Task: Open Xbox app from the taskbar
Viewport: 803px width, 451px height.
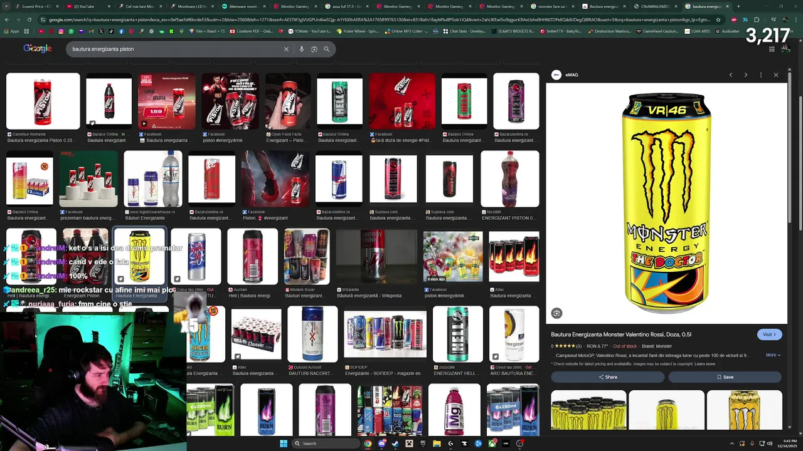Action: [x=492, y=443]
